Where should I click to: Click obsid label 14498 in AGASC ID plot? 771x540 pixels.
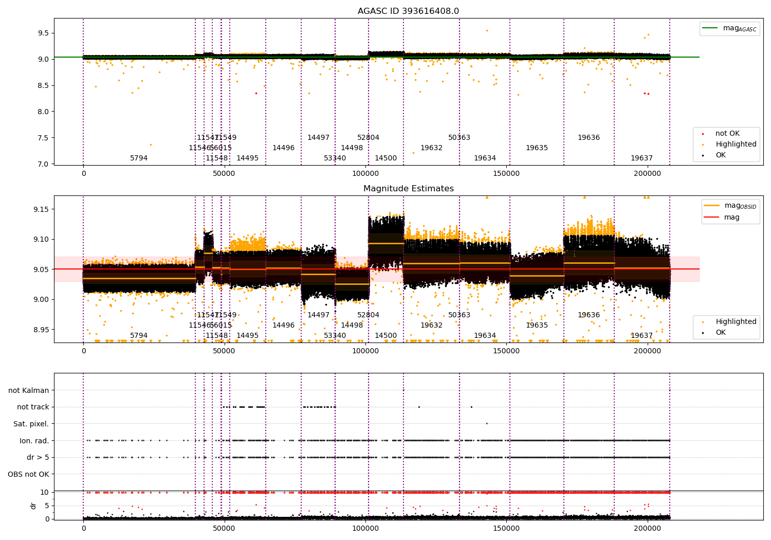pyautogui.click(x=352, y=148)
